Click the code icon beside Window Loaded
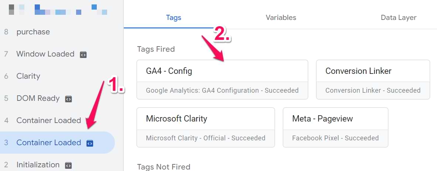This screenshot has height=171, width=437. 83,55
